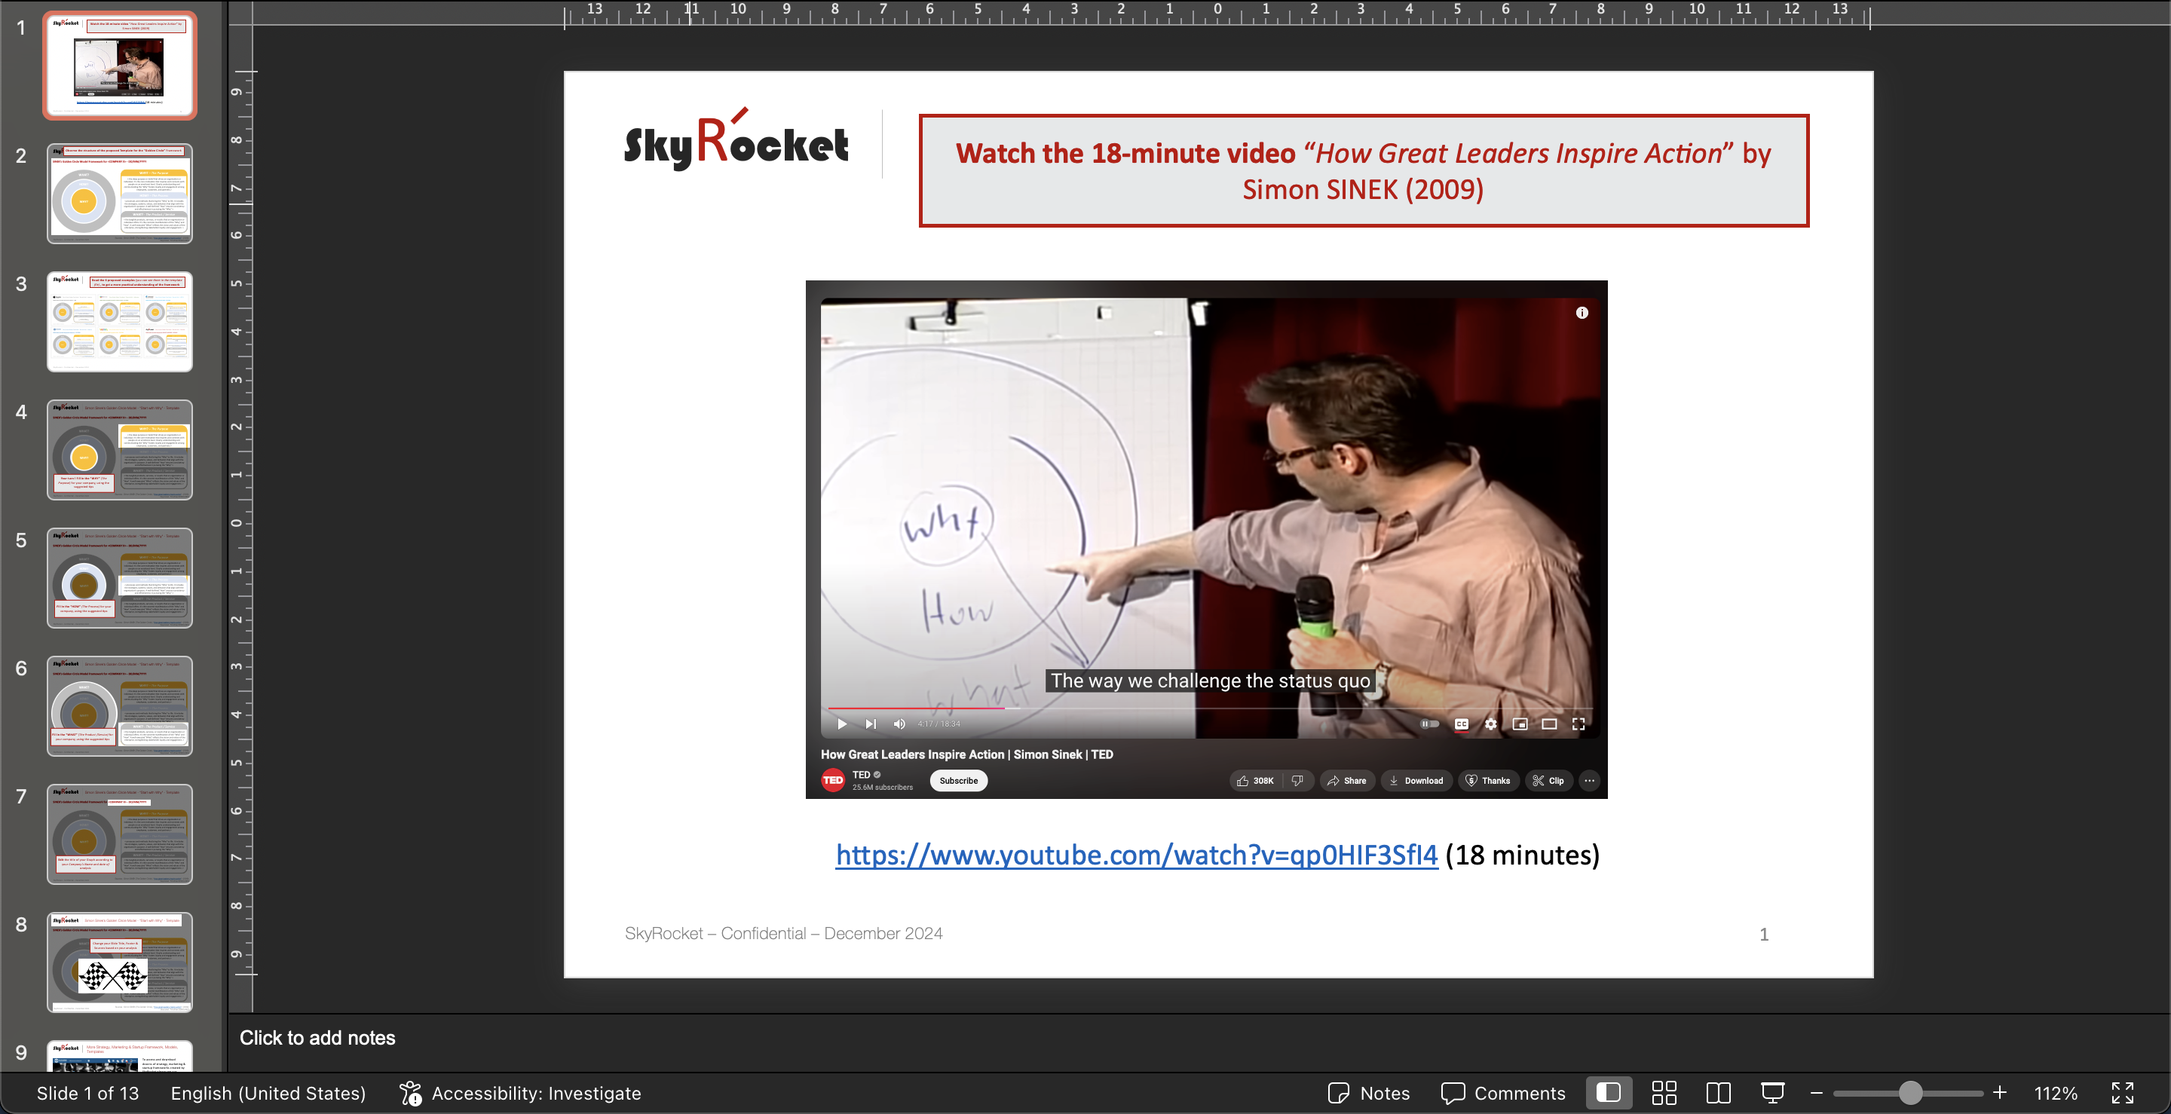Click the slide title text box
2171x1114 pixels.
click(1364, 170)
